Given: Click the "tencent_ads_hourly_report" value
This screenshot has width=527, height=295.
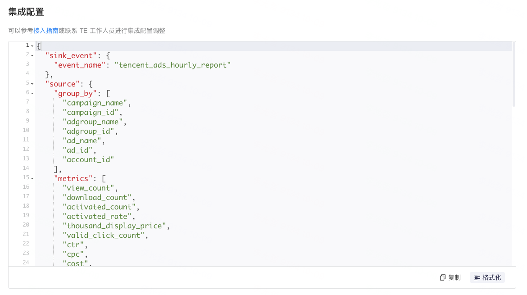Looking at the screenshot, I should [173, 65].
